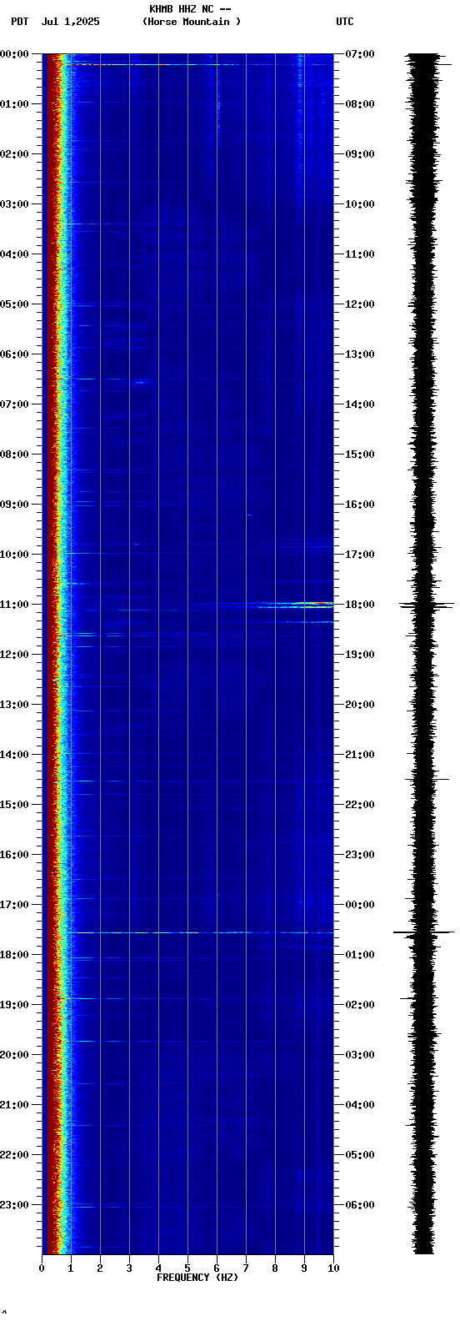
Task: Click the '00:00' UTC axis label on right
Action: pyautogui.click(x=359, y=905)
